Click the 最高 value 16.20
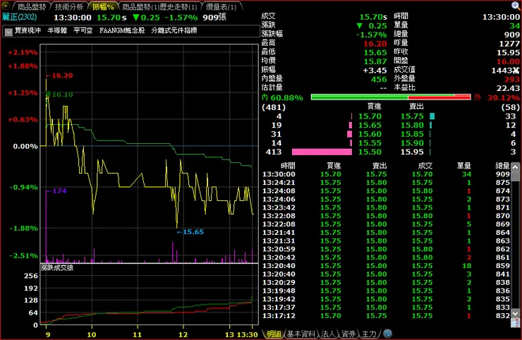Screen dimensions: 522x340 375,44
